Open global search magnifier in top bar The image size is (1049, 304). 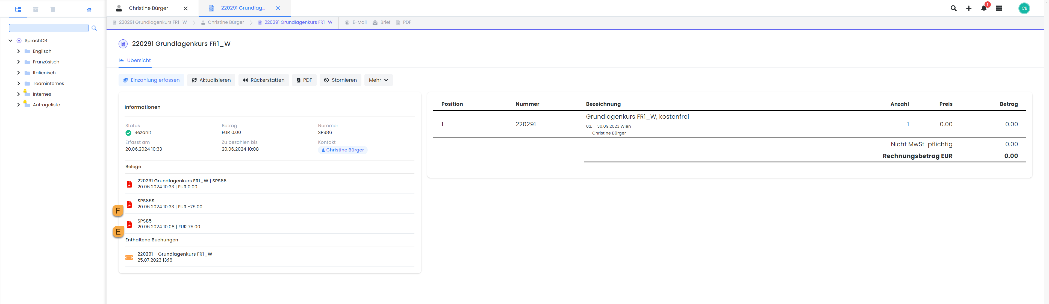pyautogui.click(x=953, y=8)
